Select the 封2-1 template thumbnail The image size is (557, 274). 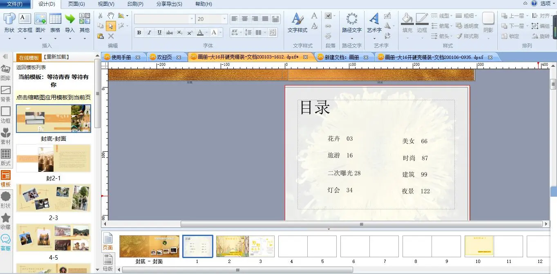coord(54,158)
